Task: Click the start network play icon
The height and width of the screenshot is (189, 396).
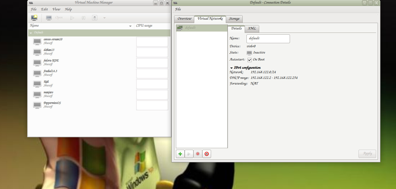Action: click(x=189, y=154)
